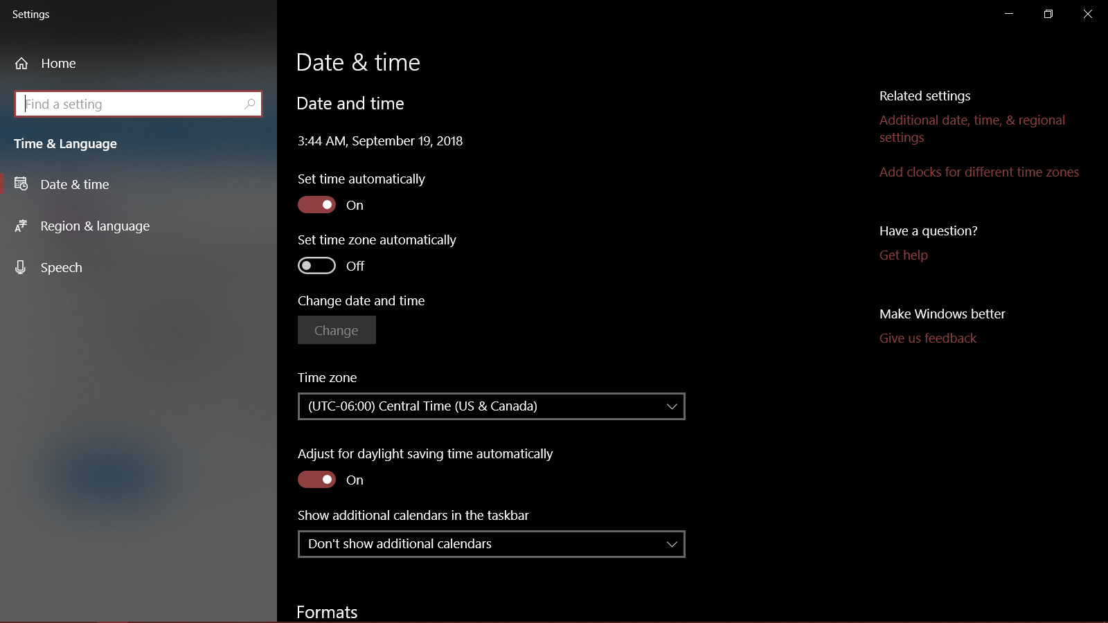The width and height of the screenshot is (1108, 623).
Task: Click the Set time zone automatically label
Action: click(x=377, y=240)
